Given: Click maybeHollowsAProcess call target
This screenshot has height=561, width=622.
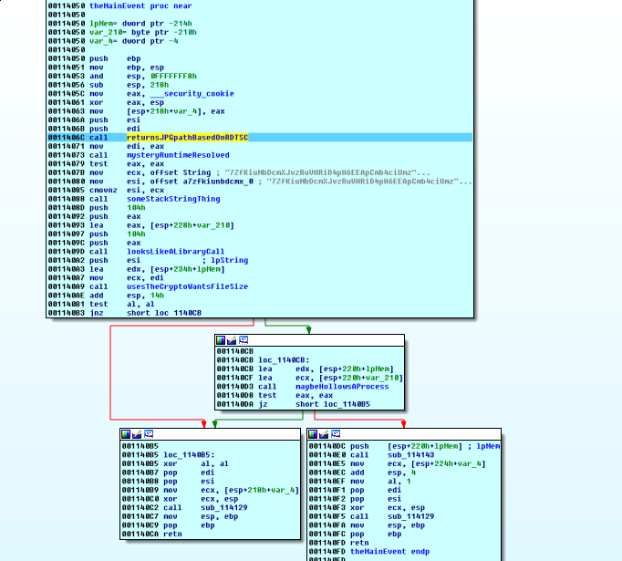Looking at the screenshot, I should [x=342, y=387].
